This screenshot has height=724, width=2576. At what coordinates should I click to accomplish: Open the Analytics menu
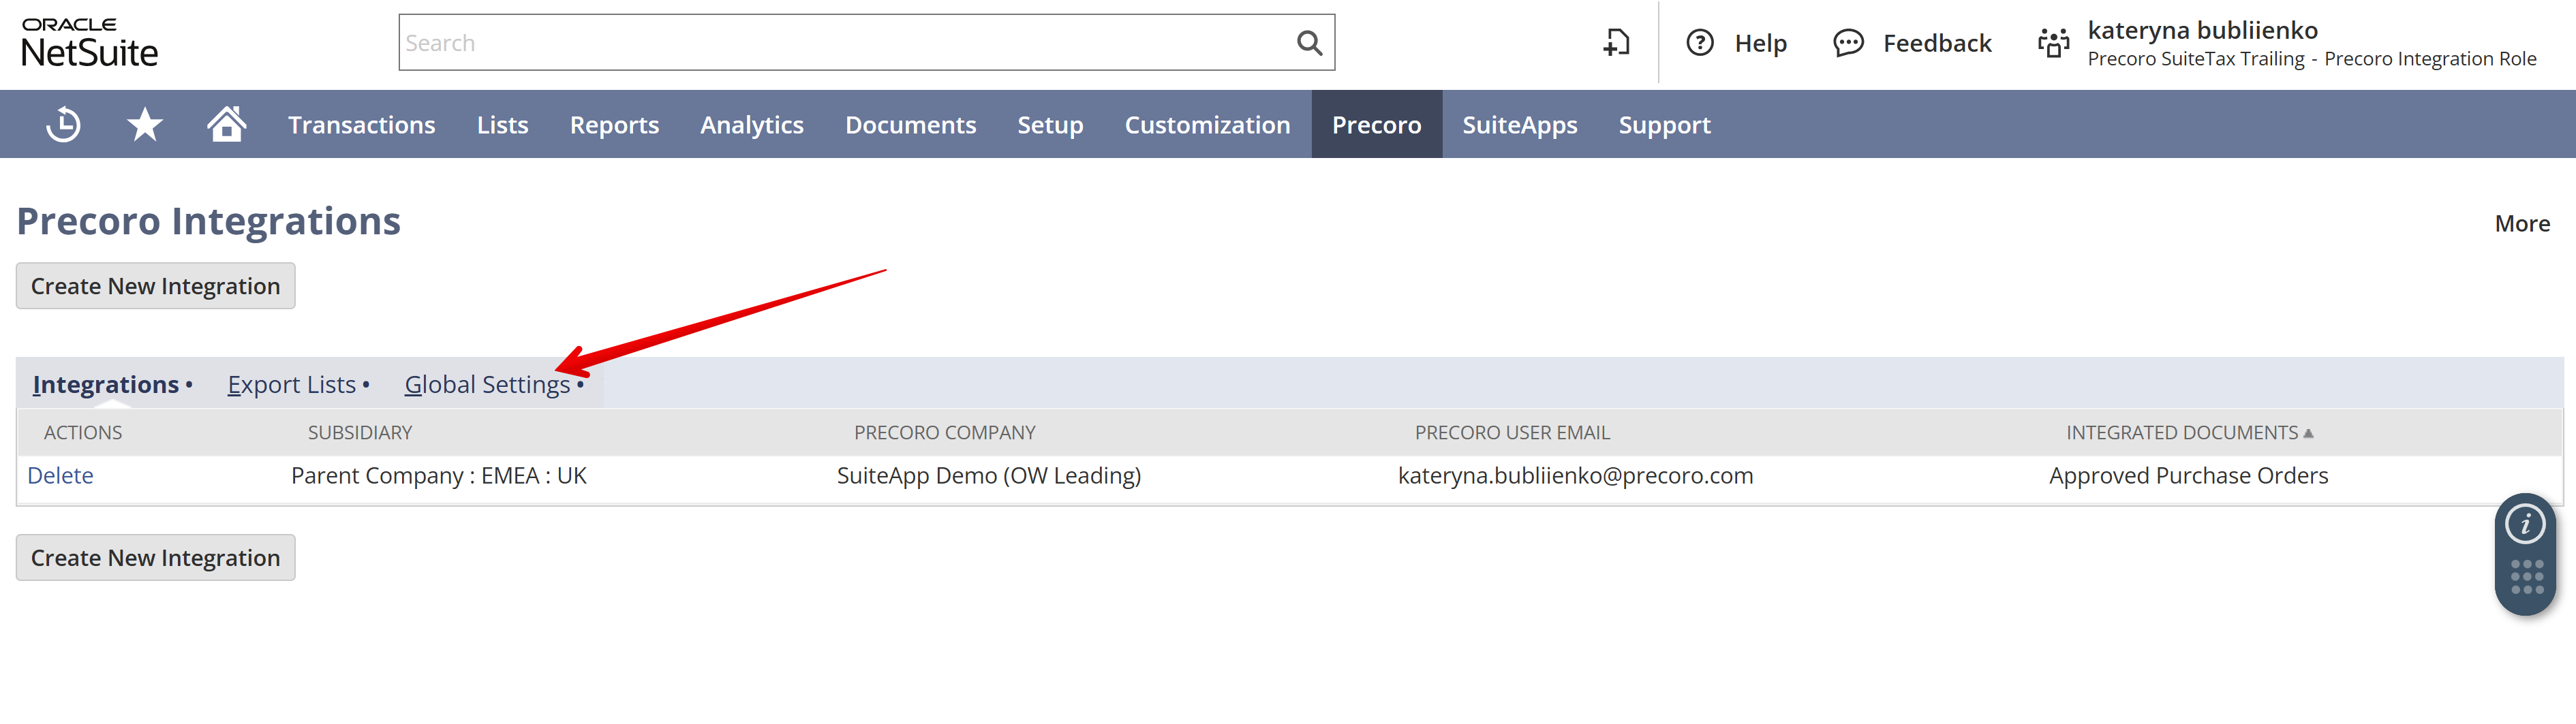pos(751,125)
